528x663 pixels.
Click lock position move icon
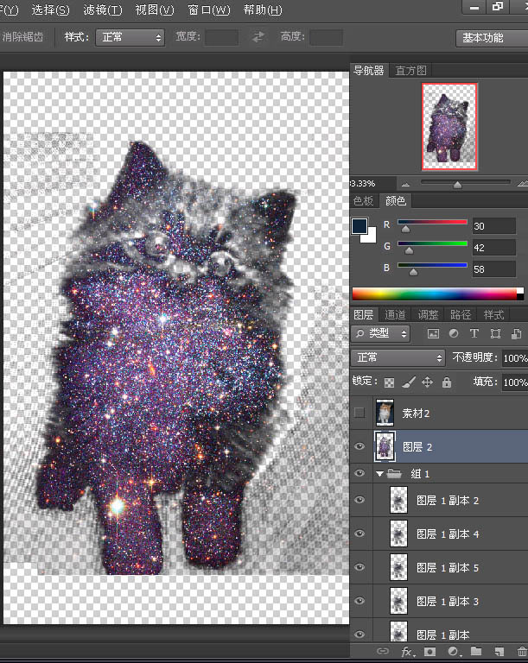coord(427,382)
